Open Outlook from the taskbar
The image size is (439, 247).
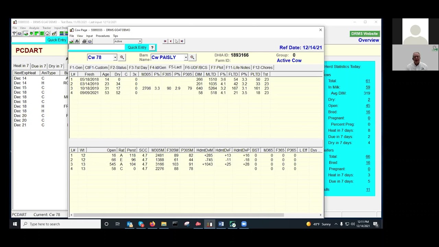(130, 224)
